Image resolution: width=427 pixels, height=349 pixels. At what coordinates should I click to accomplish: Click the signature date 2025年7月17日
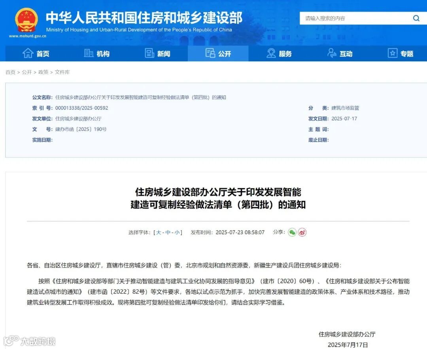[x=348, y=345]
